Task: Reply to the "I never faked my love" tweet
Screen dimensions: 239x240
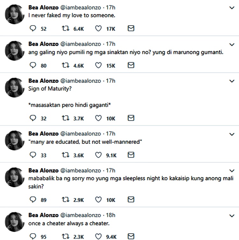Action: pyautogui.click(x=33, y=29)
